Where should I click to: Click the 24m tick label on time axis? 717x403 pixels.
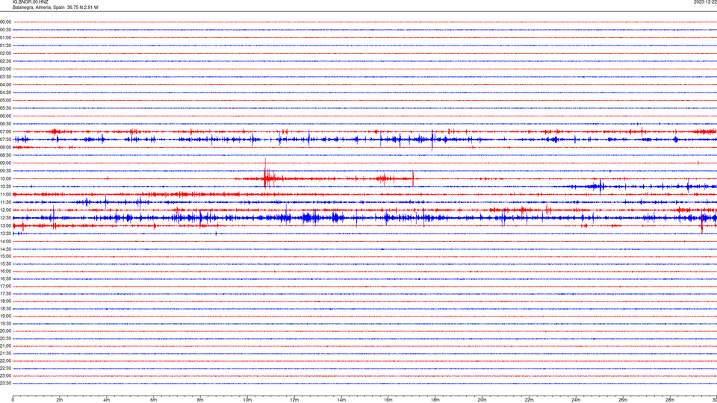(x=576, y=400)
